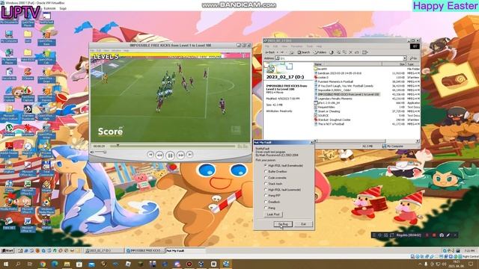The image size is (479, 269).
Task: Open the Favorites menu in Explorer
Action: tap(296, 46)
